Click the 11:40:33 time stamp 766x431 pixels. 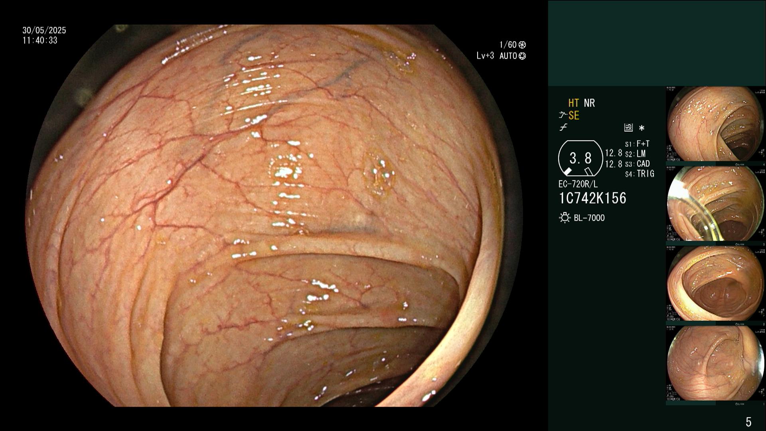pos(40,41)
